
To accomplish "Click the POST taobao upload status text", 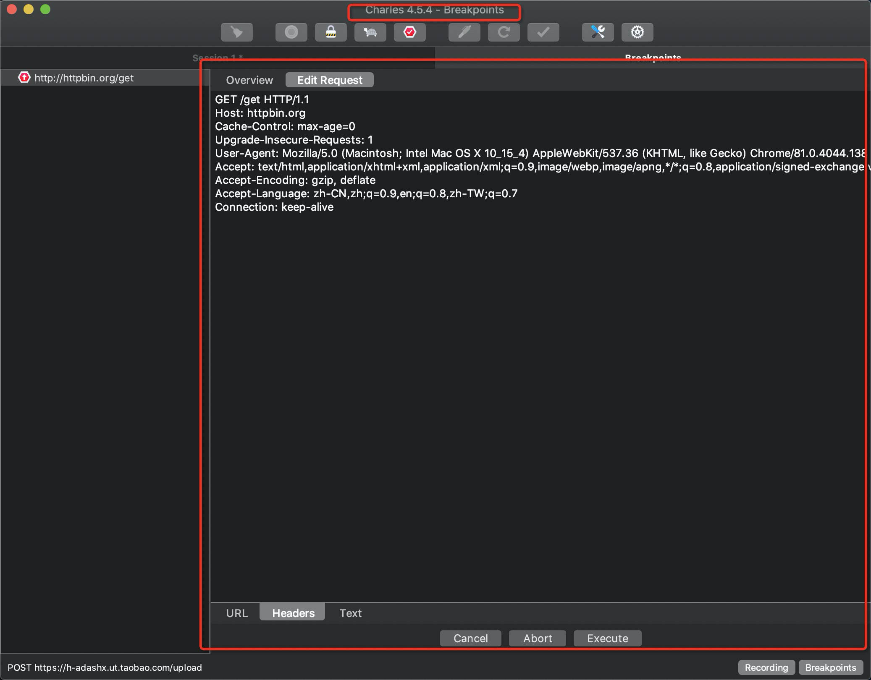I will click(x=105, y=667).
